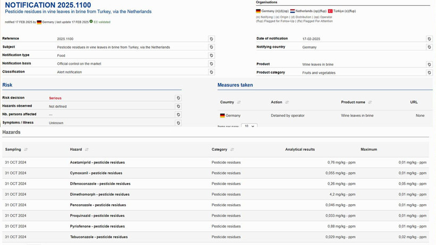Screen dimensions: 436x245
Task: Copy the Date of notification value
Action: pos(429,39)
